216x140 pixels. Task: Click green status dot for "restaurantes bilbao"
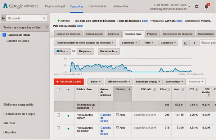(x=68, y=116)
